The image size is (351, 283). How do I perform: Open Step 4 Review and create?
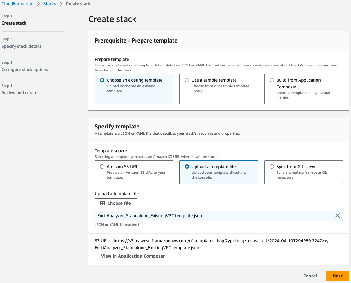coord(19,93)
